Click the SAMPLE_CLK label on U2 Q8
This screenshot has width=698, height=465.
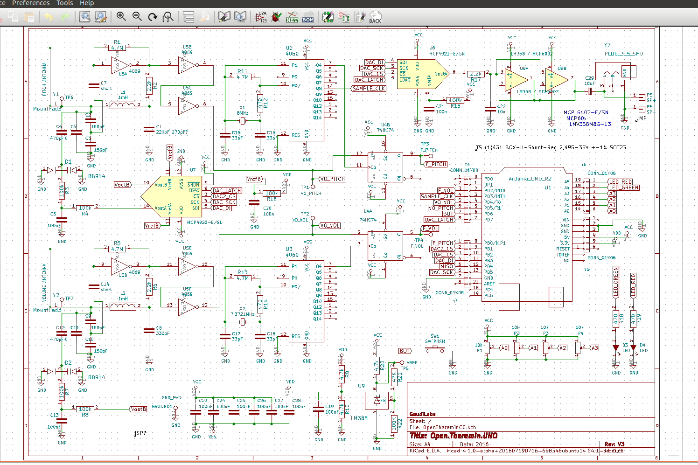[x=369, y=88]
